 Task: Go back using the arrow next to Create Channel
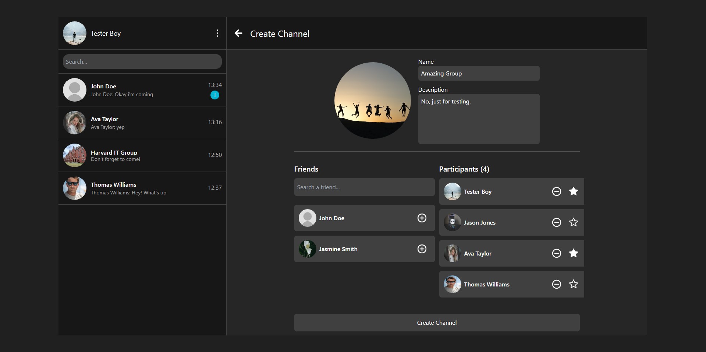click(238, 33)
